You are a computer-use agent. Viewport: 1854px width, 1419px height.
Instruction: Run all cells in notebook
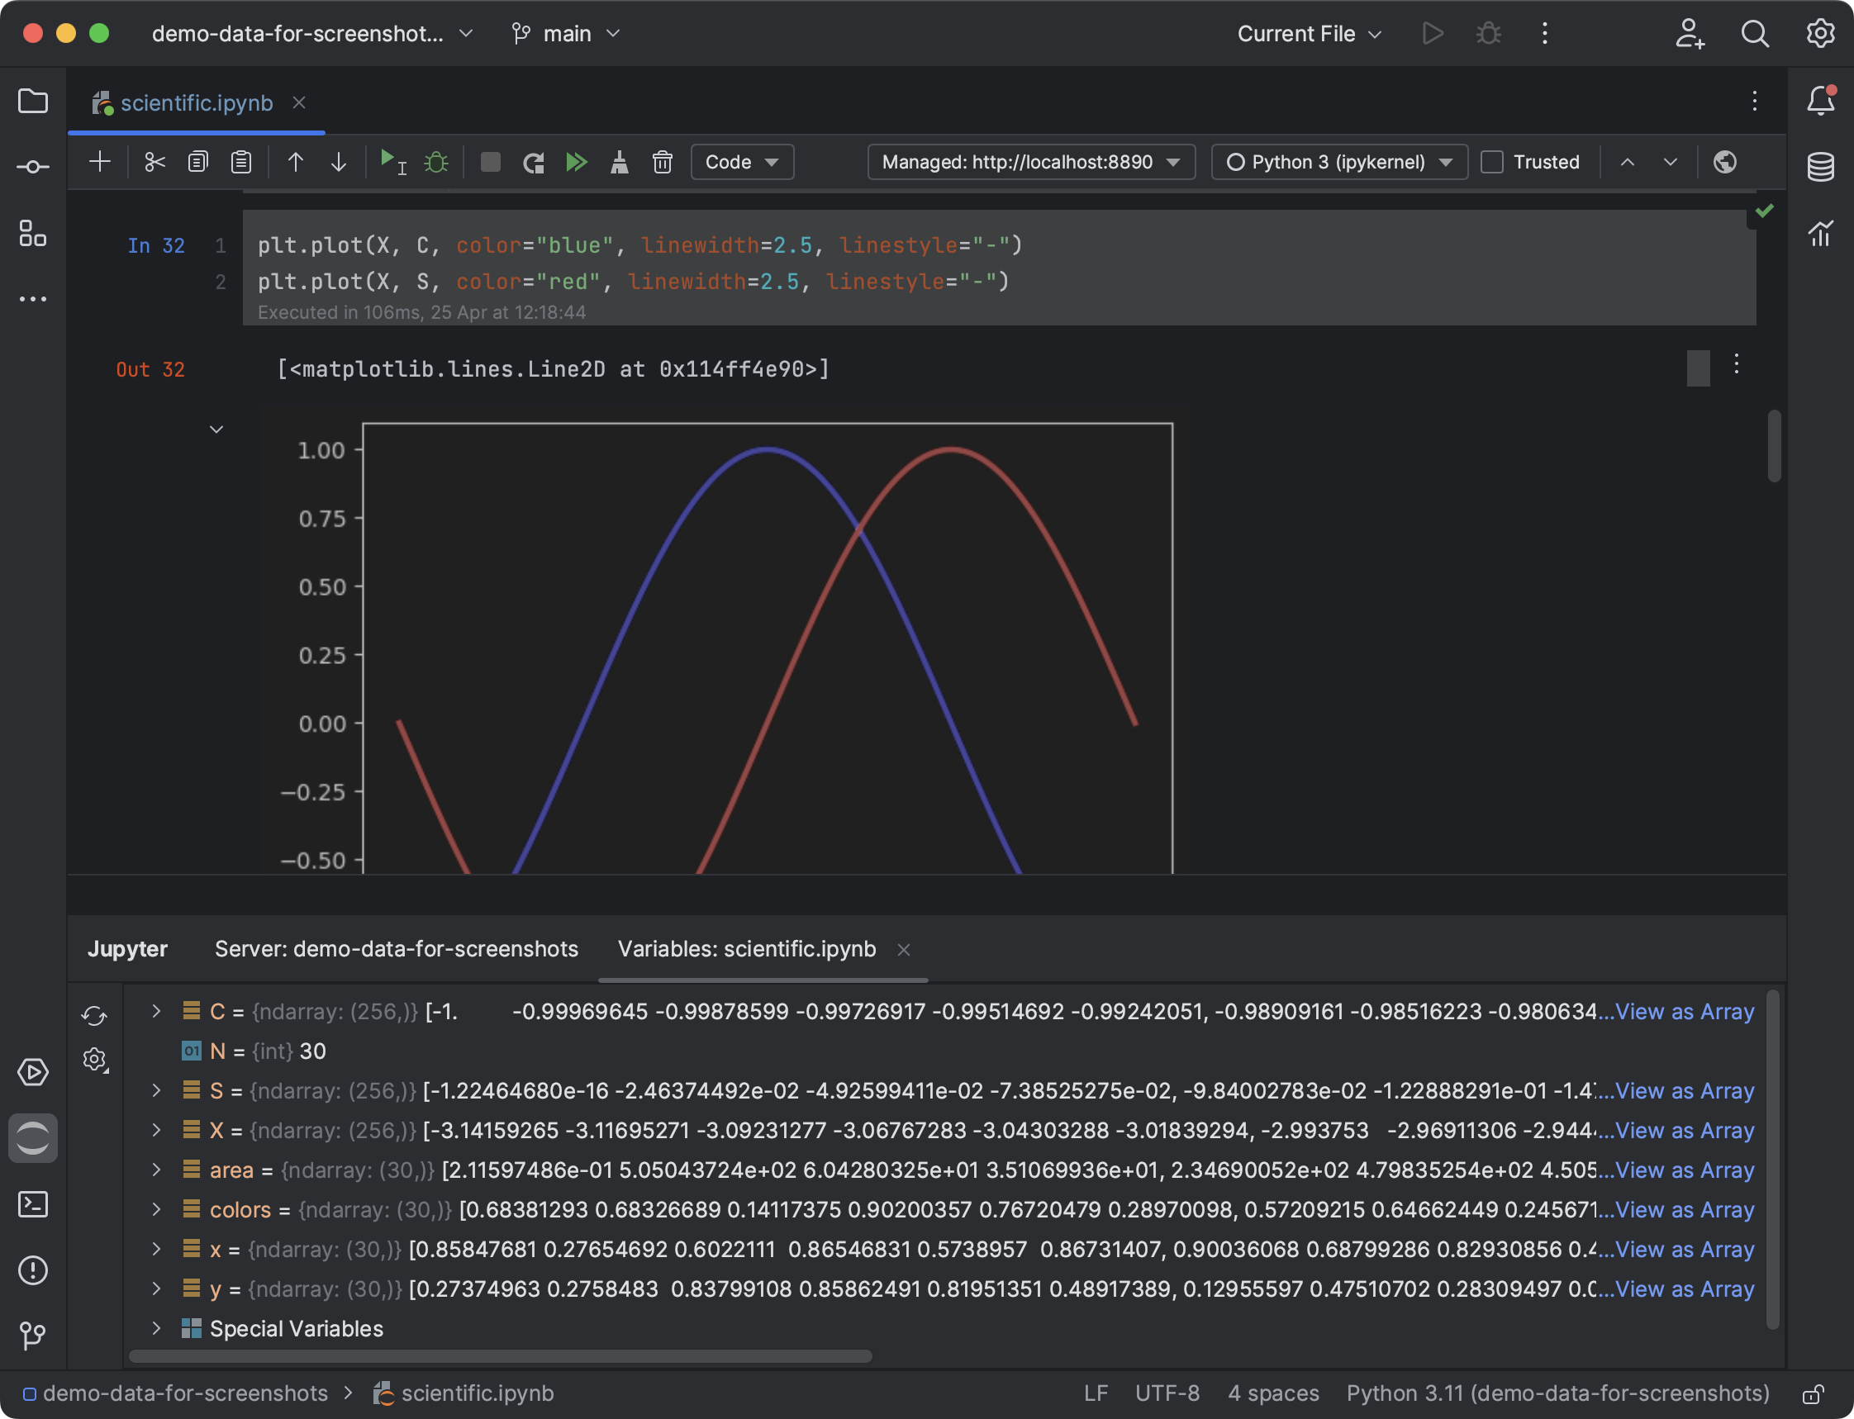click(x=578, y=161)
